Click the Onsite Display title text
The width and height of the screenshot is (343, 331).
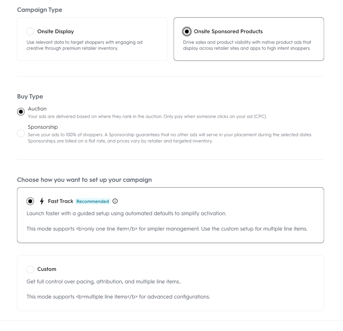[55, 31]
